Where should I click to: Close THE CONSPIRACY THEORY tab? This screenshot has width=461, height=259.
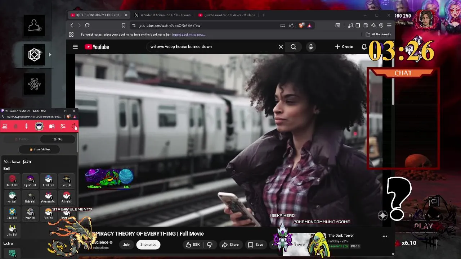(126, 15)
